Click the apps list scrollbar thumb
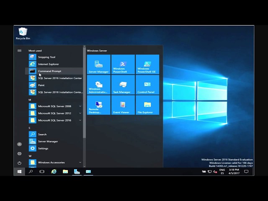This screenshot has height=201, width=268. (x=84, y=93)
